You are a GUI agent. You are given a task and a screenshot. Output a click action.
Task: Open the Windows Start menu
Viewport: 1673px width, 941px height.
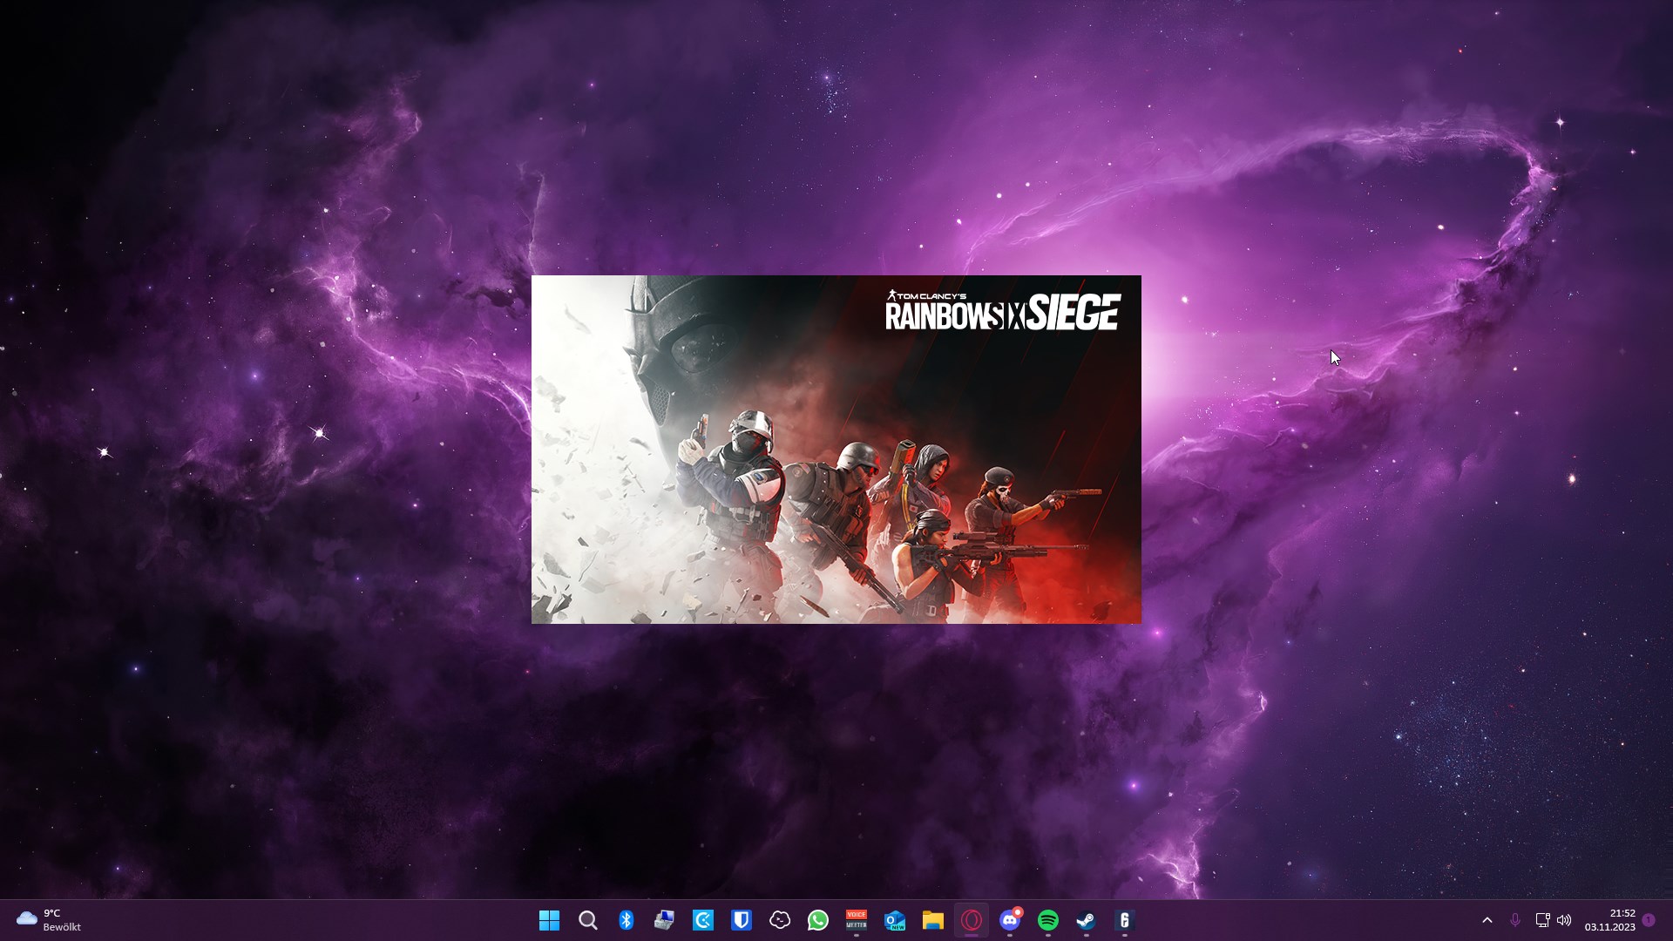pos(549,920)
